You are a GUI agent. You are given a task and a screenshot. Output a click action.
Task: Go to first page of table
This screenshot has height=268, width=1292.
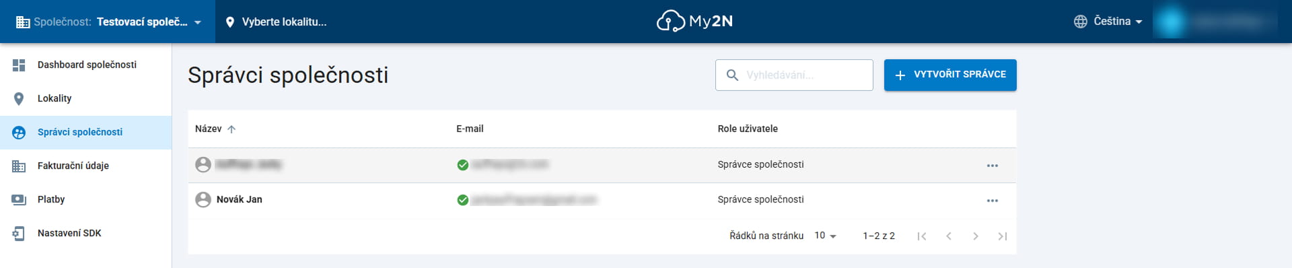click(922, 236)
